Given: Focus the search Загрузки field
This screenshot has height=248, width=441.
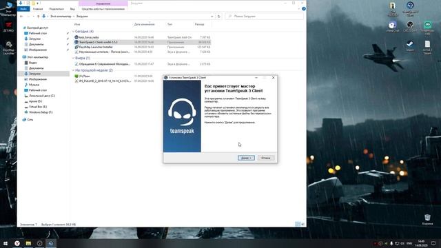Looking at the screenshot, I should click(x=265, y=17).
